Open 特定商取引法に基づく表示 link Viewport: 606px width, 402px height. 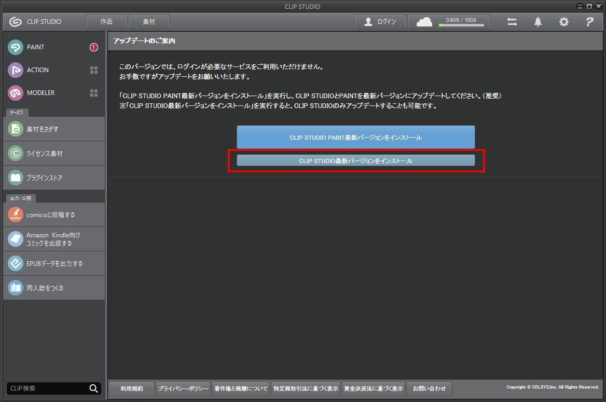point(306,388)
